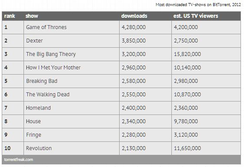Screen dimensions: 244x167
Task: Click the show column header
Action: pos(32,16)
